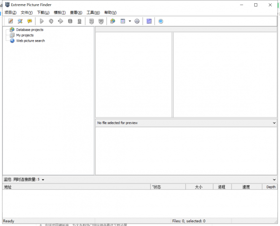280x226 pixels.
Task: Select Database projects tree node
Action: 30,30
